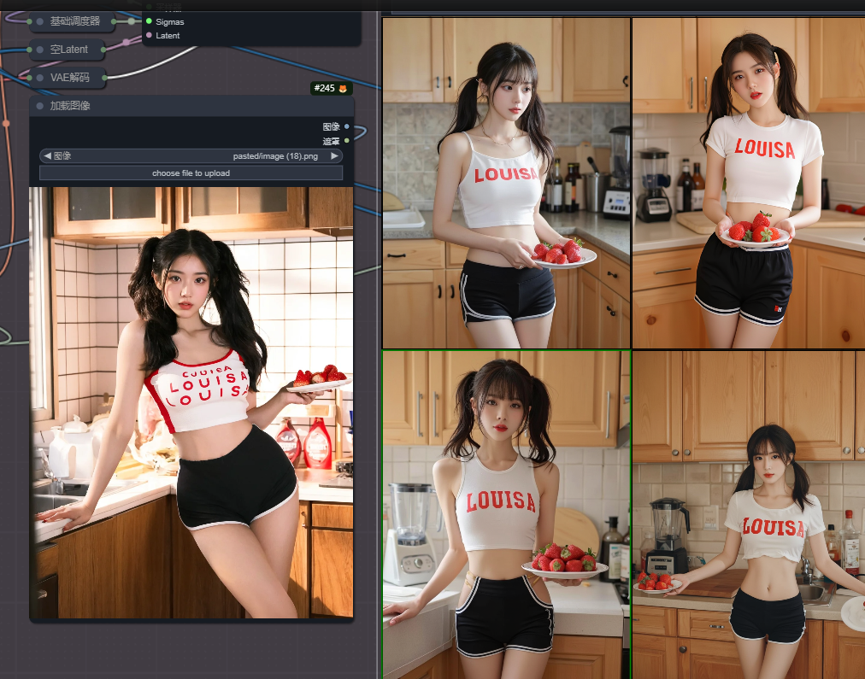Click the 'choose file to upload' button
The height and width of the screenshot is (679, 865).
coord(191,173)
